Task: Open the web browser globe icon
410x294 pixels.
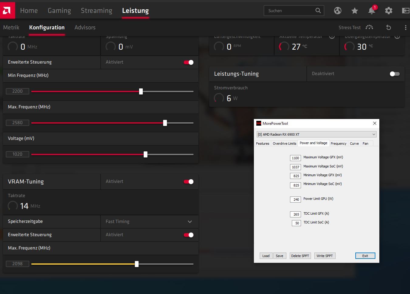Action: tap(337, 11)
